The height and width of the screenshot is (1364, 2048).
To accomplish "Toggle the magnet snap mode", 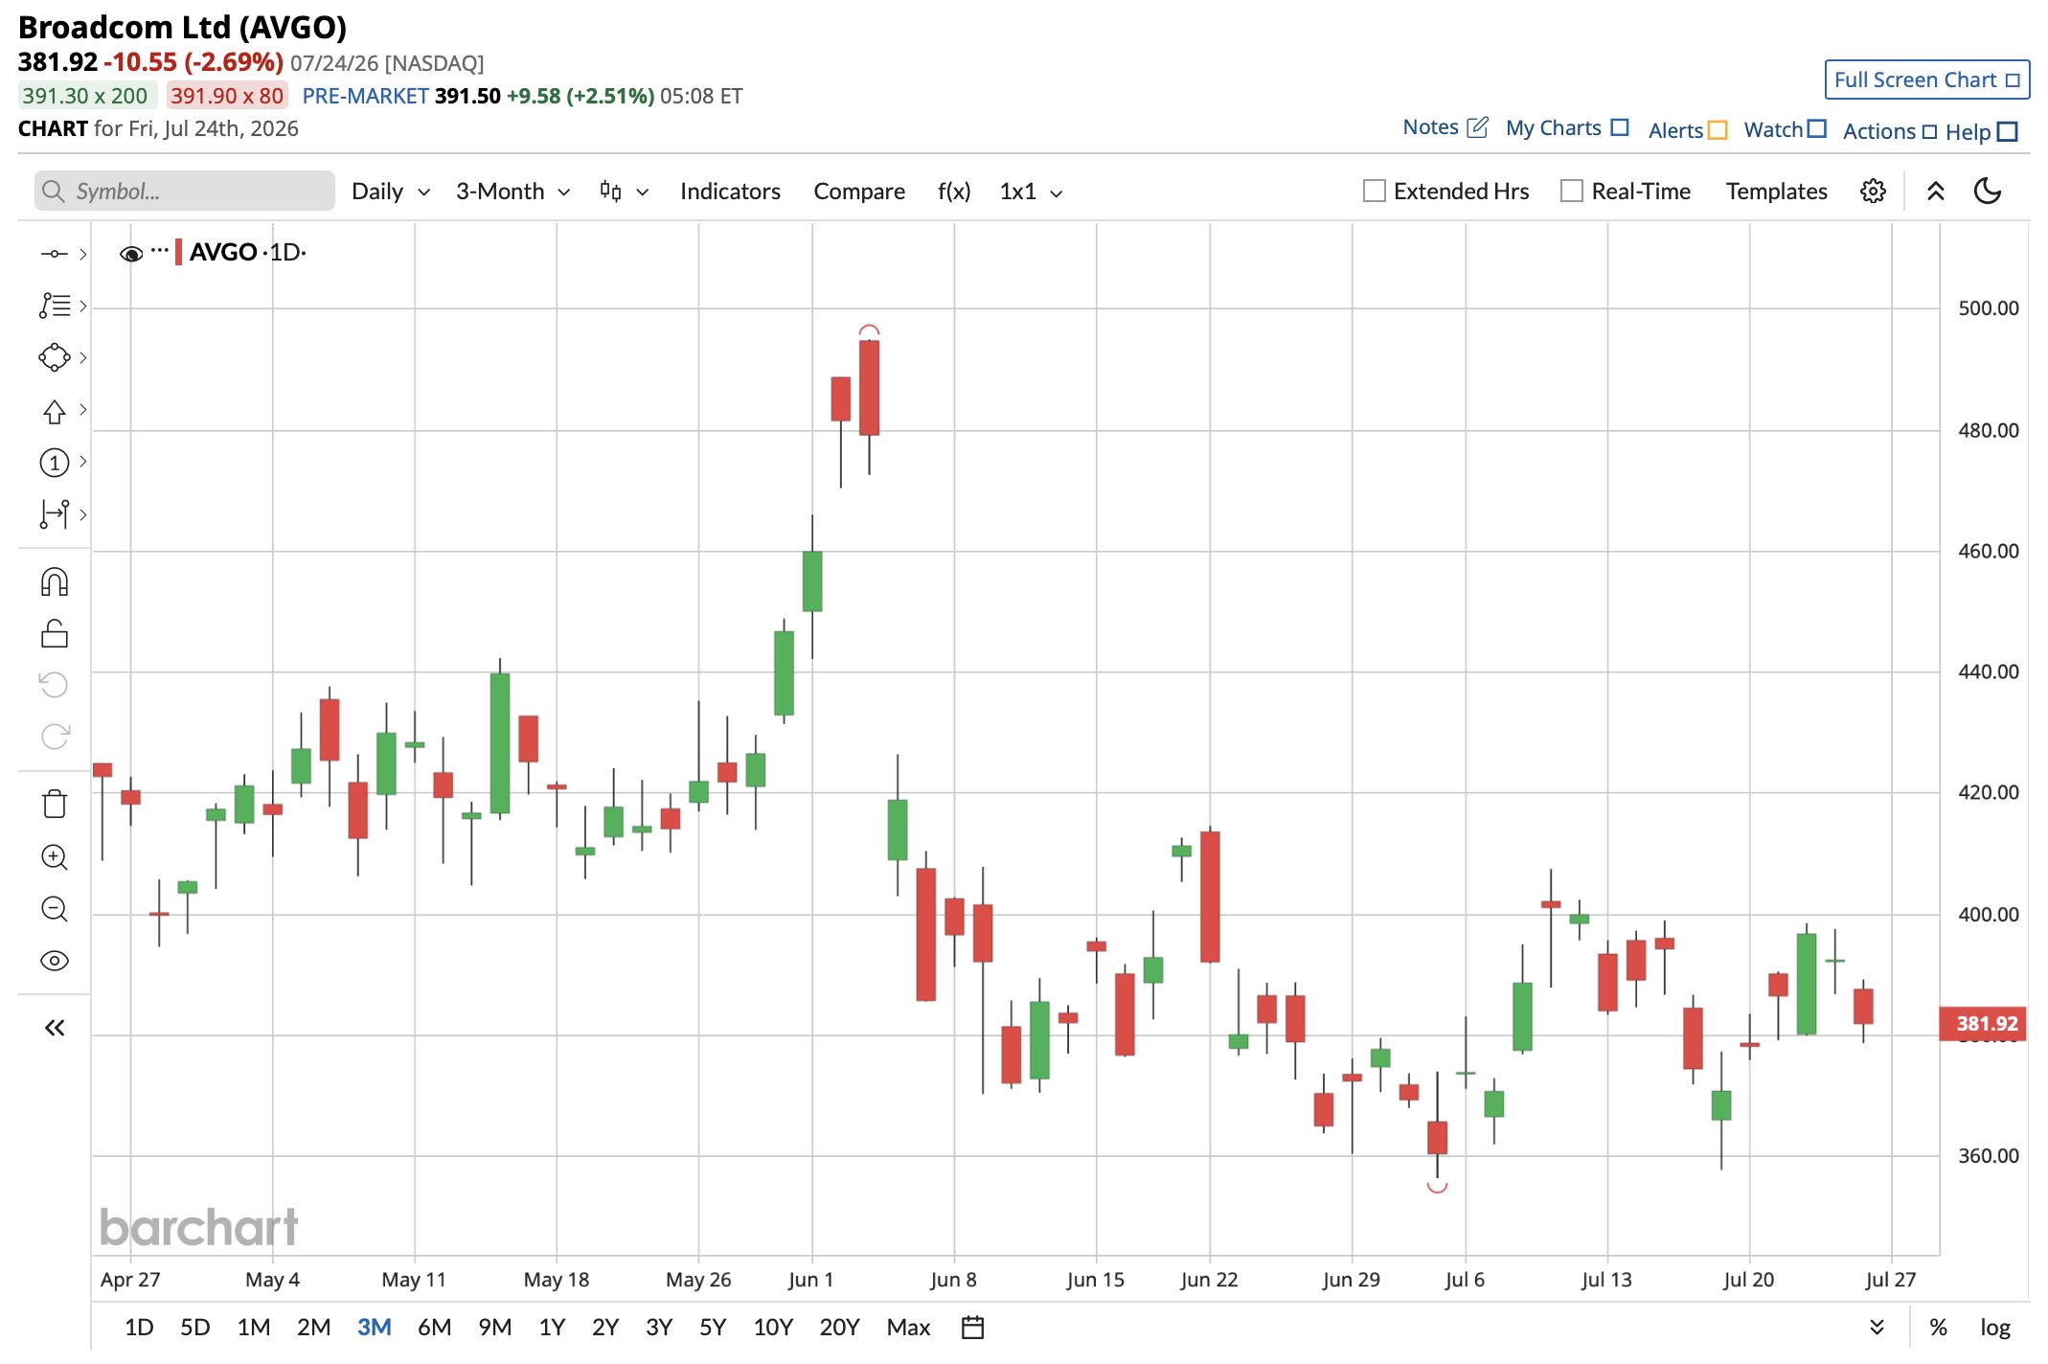I will [55, 581].
